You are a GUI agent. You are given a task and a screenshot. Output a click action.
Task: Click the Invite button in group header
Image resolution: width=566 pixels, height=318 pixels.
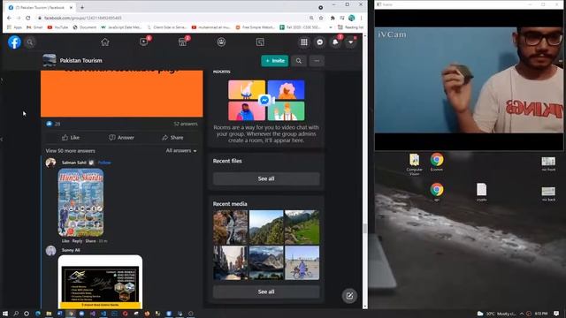click(275, 61)
